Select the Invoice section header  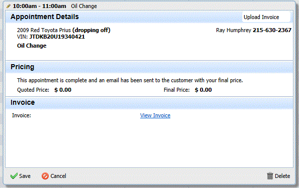tap(23, 102)
